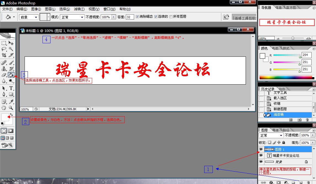Create new layer icon in Layers panel
Image resolution: width=316 pixels, height=184 pixels.
pos(301,182)
